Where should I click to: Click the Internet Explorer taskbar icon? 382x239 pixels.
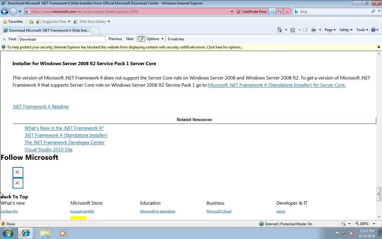(25, 233)
